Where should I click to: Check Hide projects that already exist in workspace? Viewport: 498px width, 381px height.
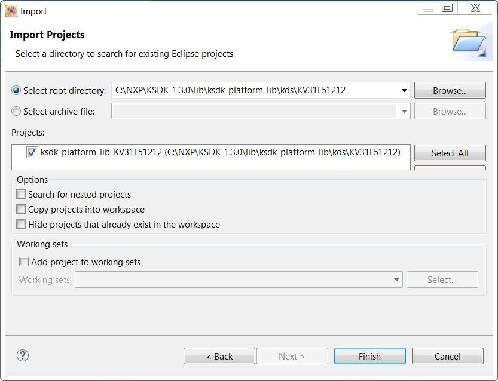pos(22,225)
